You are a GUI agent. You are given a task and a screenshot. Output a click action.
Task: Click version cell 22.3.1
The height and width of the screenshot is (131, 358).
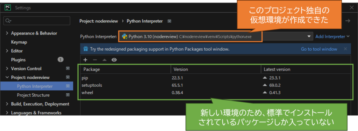tap(177, 78)
